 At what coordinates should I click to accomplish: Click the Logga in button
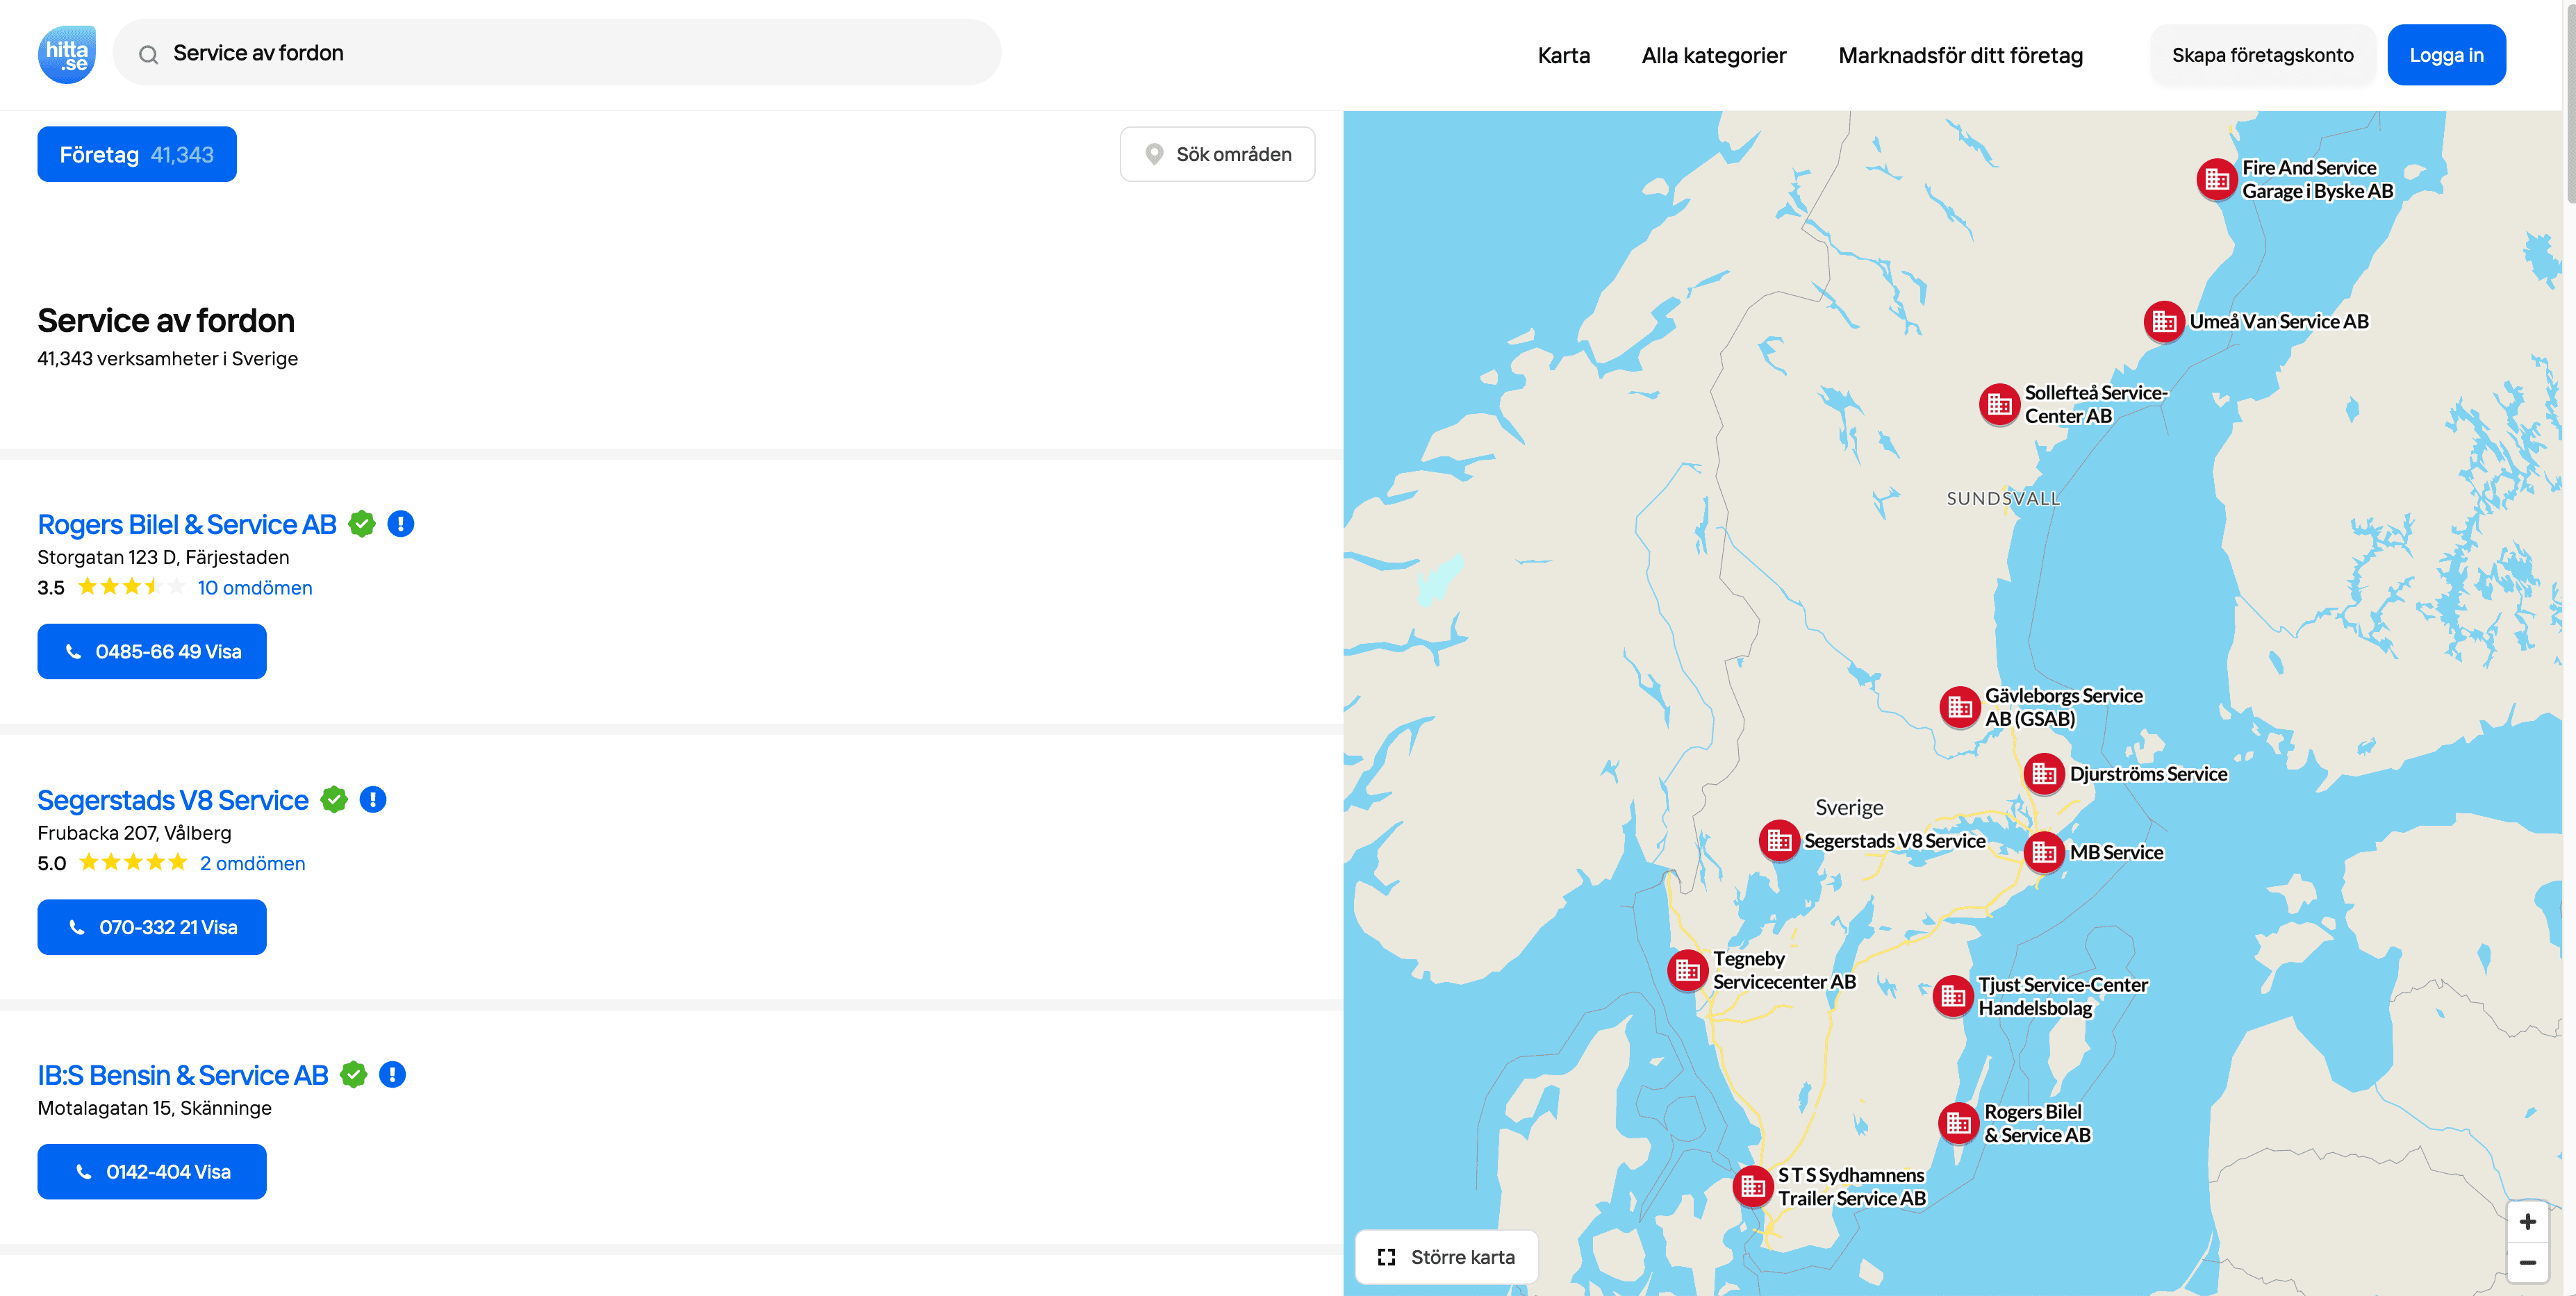[2445, 55]
